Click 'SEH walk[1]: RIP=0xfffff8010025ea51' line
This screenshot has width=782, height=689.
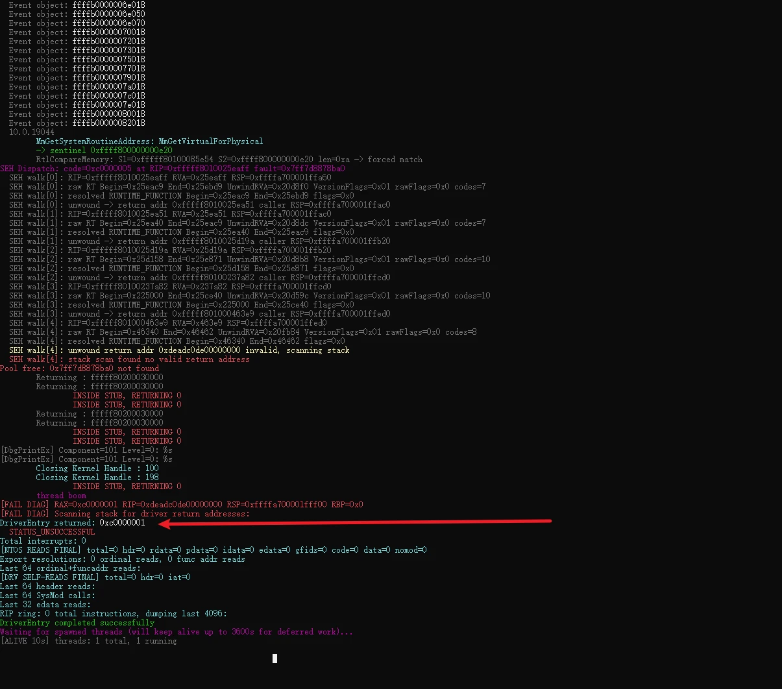coord(170,213)
